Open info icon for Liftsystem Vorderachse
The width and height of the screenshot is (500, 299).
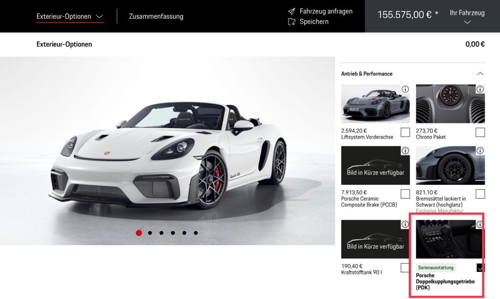[405, 89]
